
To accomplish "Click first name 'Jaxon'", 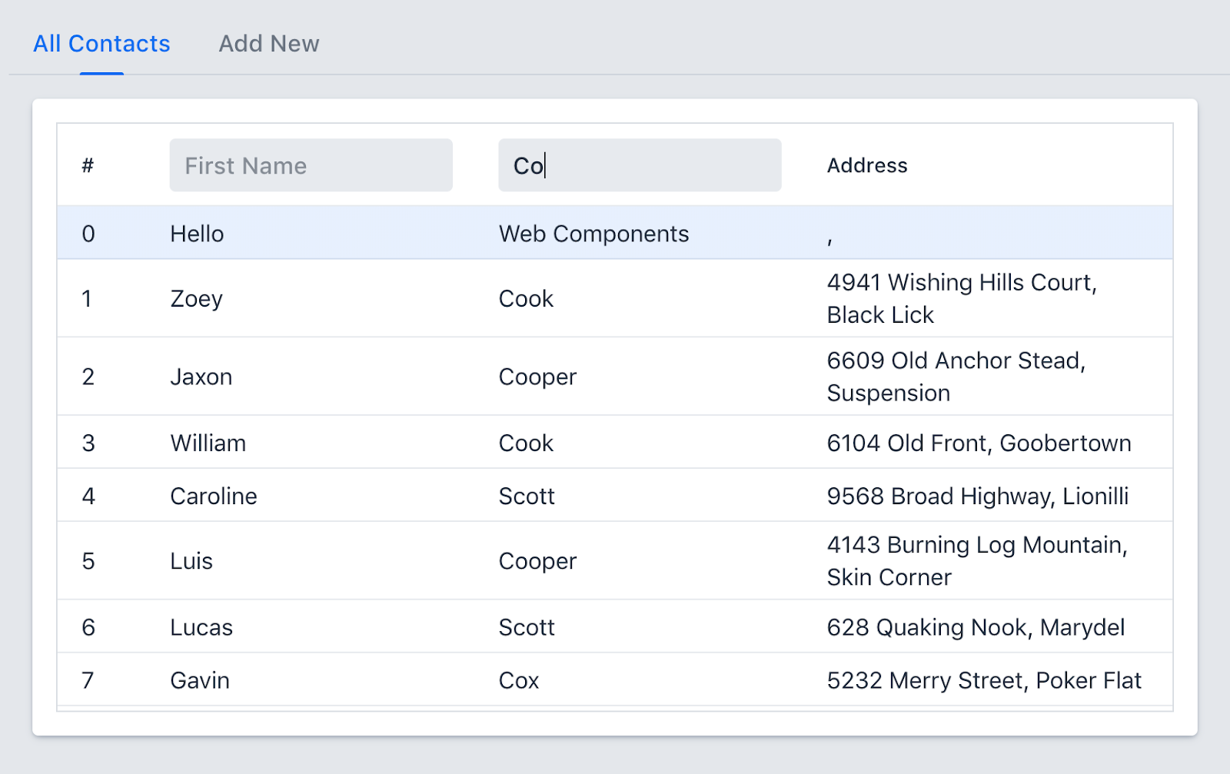I will 201,377.
